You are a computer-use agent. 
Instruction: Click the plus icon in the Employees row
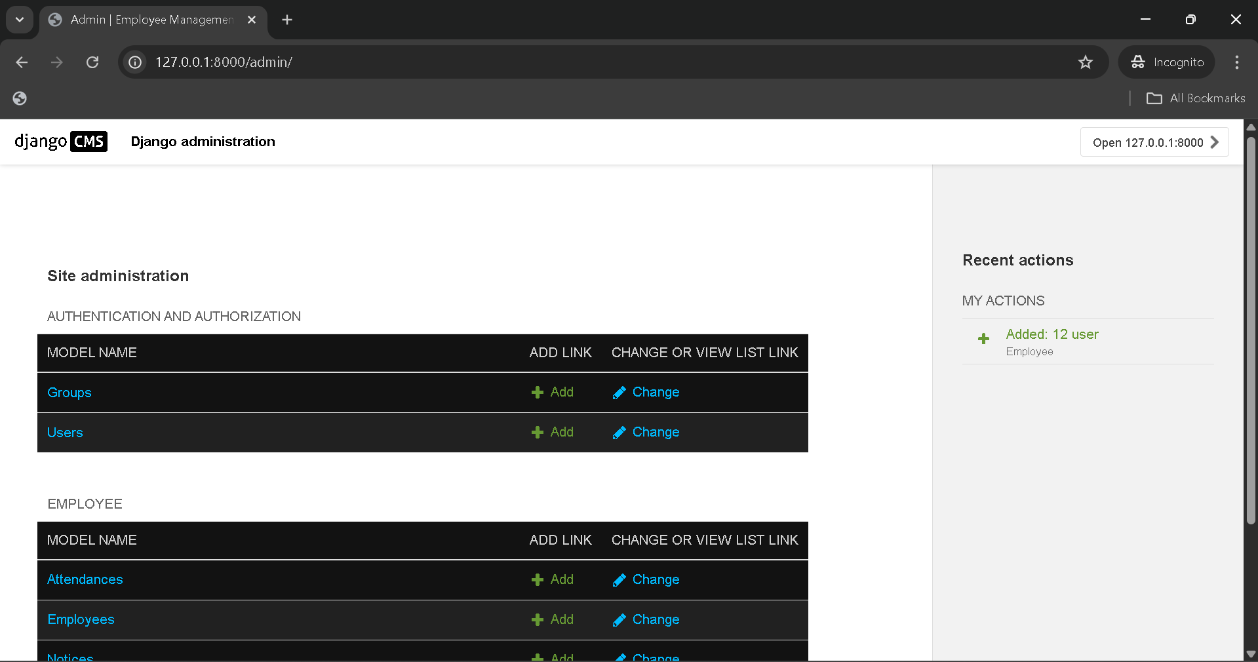(x=538, y=620)
